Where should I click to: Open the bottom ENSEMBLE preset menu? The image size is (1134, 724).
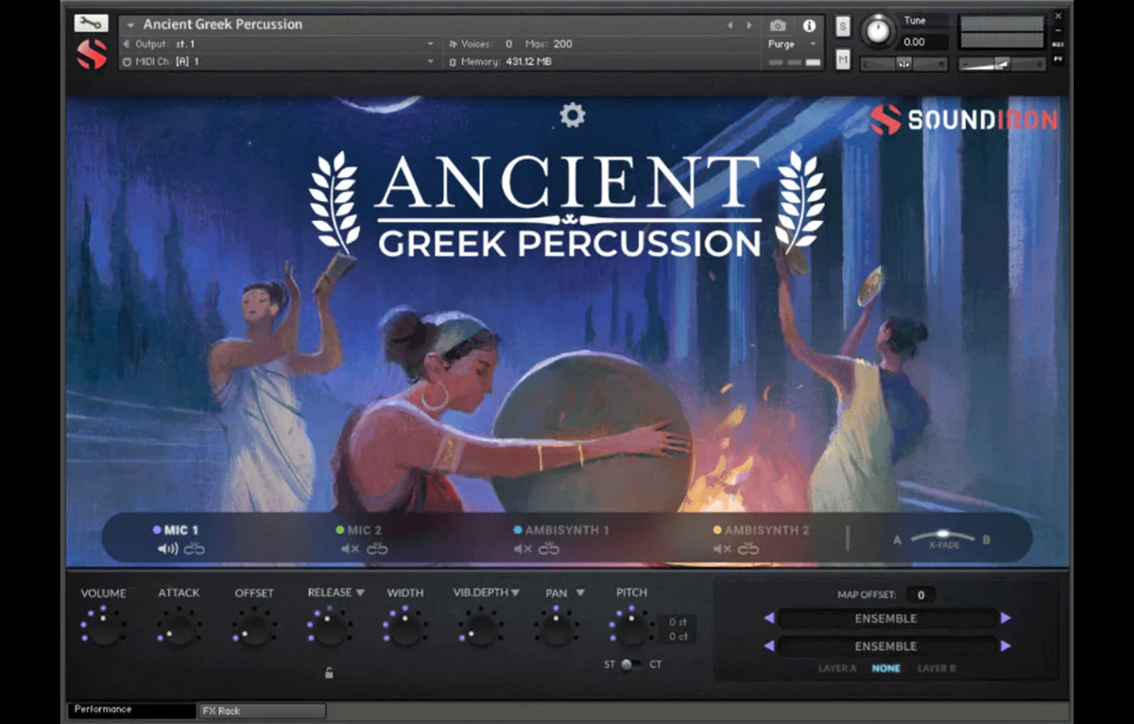click(x=886, y=646)
